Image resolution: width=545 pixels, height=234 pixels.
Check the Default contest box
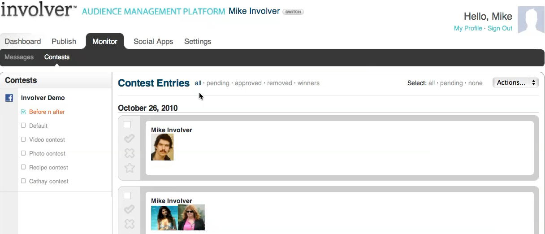click(x=24, y=126)
